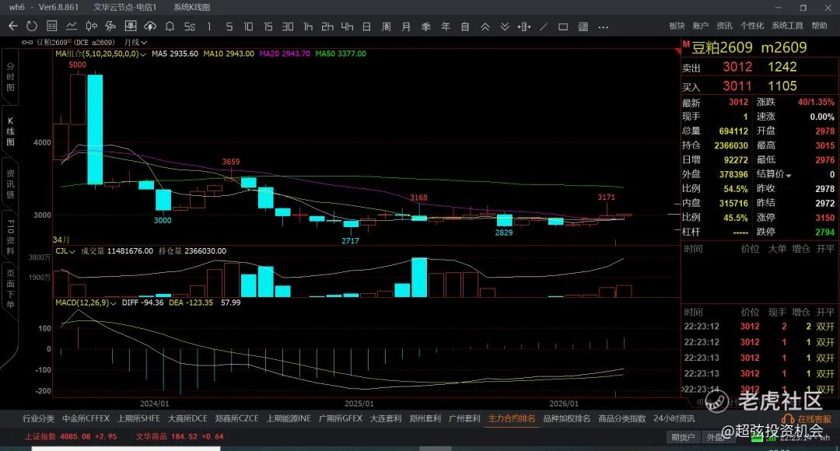Viewport: 840px width, 451px height.
Task: Open the 系统工具 menu
Action: (787, 26)
